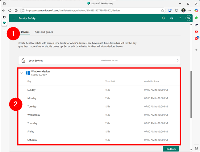Image resolution: width=200 pixels, height=152 pixels.
Task: Open browser extensions puzzle icon
Action: pos(176,10)
